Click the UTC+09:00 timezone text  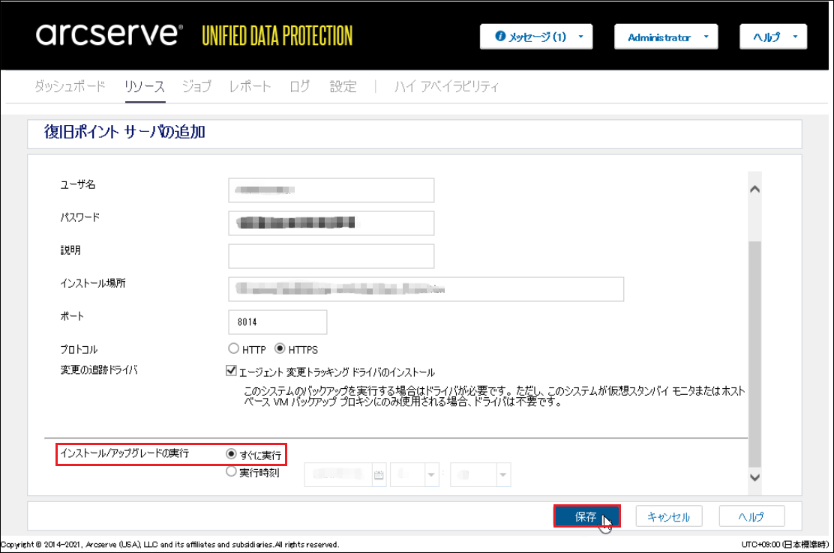tap(785, 545)
